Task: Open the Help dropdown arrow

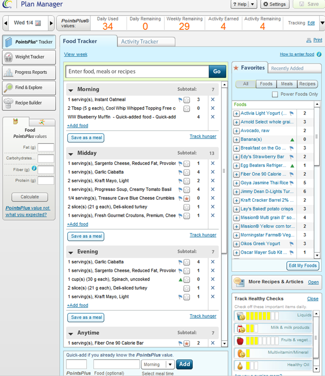Action: coord(252,4)
